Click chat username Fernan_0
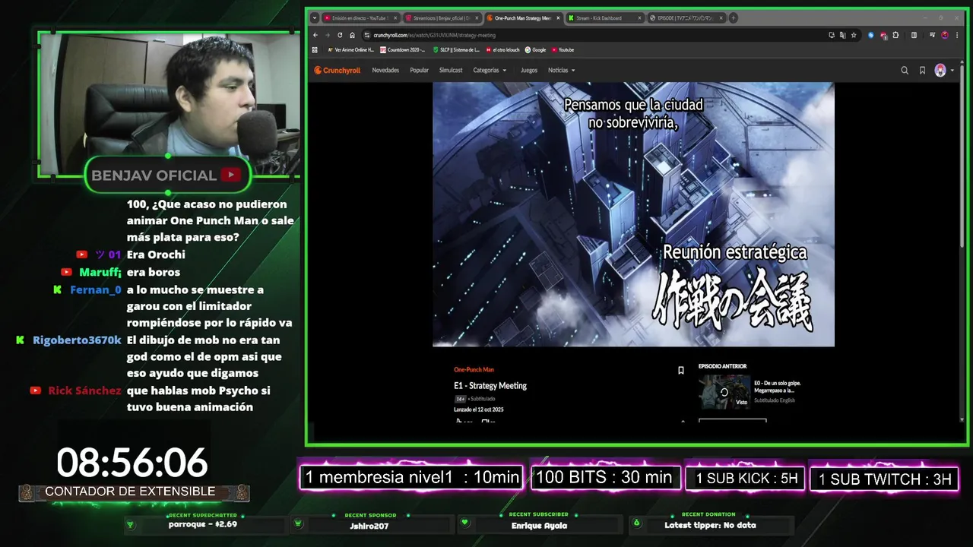This screenshot has height=547, width=973. (96, 289)
